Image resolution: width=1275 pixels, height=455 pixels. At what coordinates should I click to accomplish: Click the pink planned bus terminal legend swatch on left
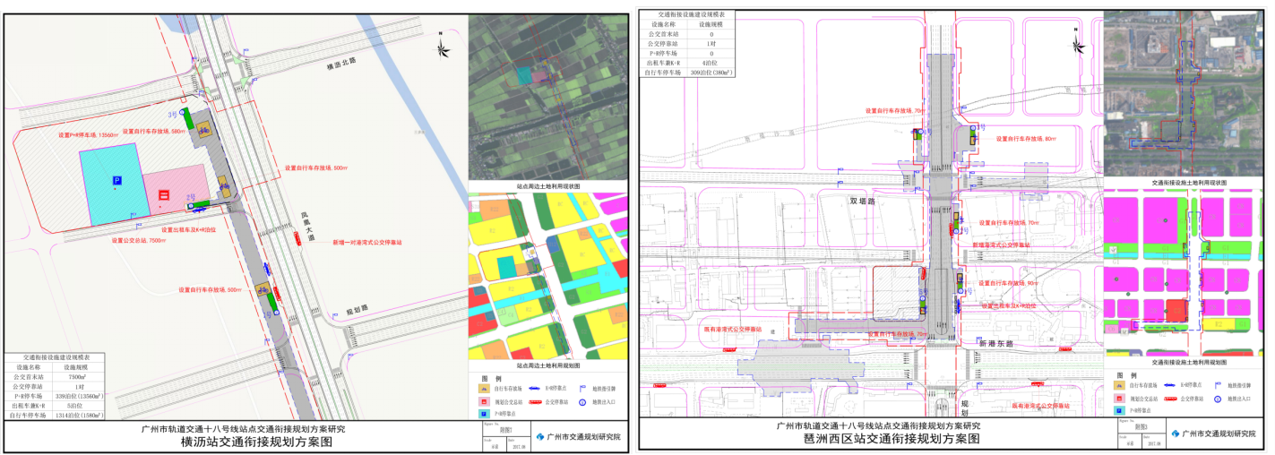[484, 402]
